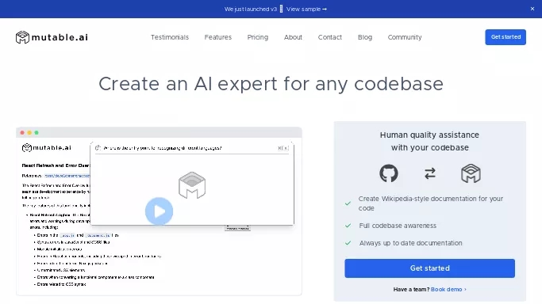Click the swap arrows icon between logos
The height and width of the screenshot is (304, 542).
point(429,173)
